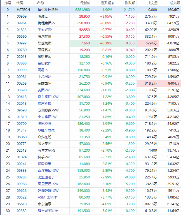
Task: Click the price 6281.980
Action: pyautogui.click(x=83, y=10)
